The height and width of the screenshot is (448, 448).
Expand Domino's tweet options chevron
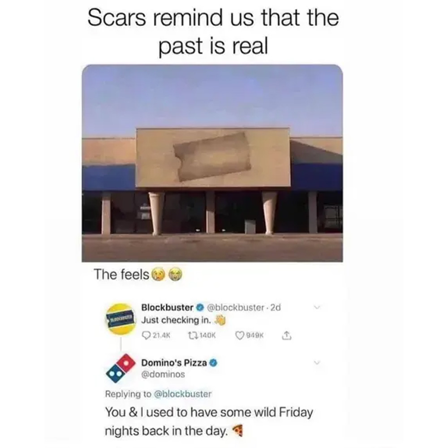(x=317, y=362)
